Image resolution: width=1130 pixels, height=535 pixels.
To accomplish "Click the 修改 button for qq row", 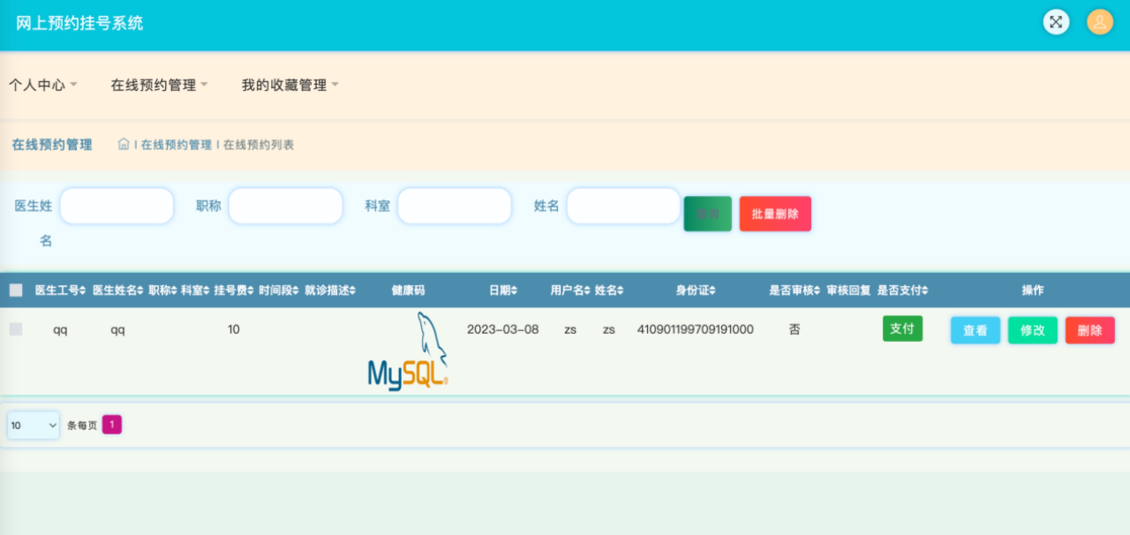I will tap(1032, 330).
